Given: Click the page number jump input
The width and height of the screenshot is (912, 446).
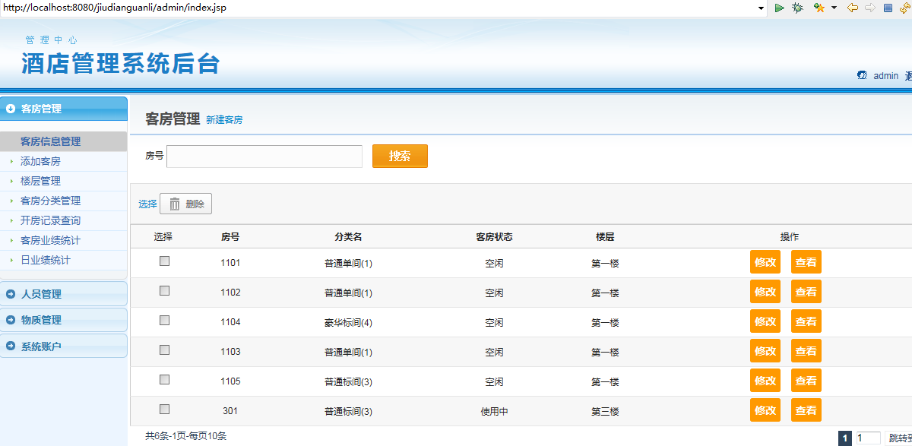Looking at the screenshot, I should 868,438.
